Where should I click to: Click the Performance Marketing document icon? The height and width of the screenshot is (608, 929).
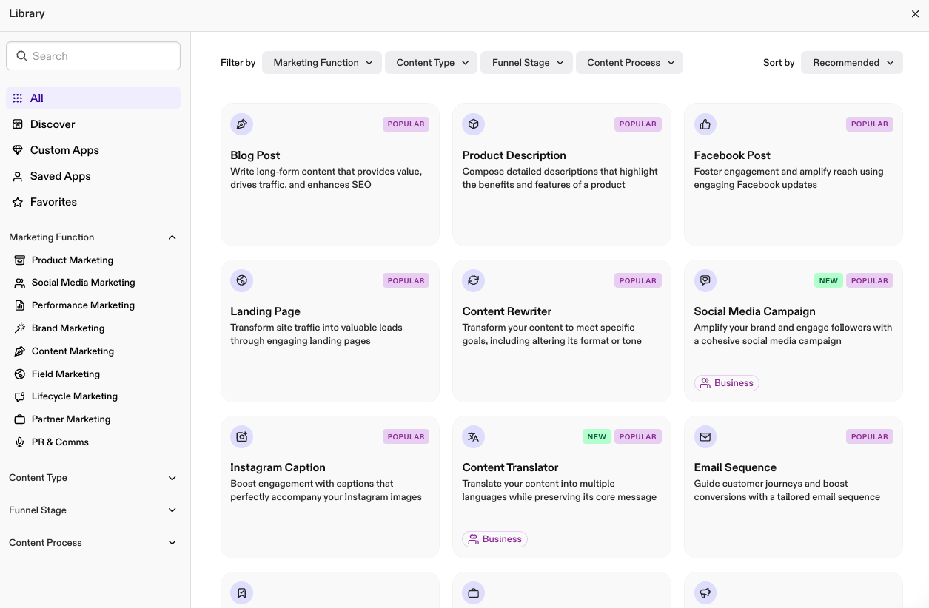coord(20,305)
